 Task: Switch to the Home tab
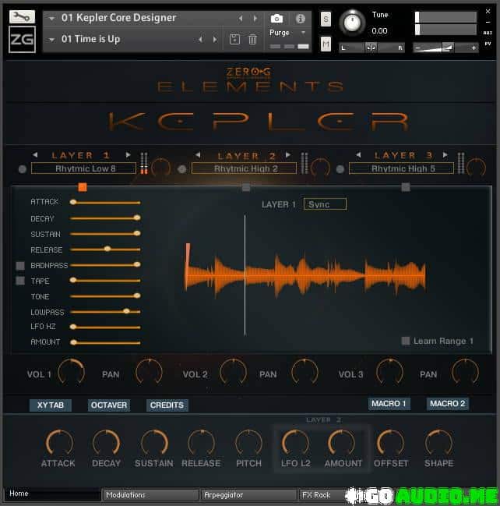(x=52, y=494)
